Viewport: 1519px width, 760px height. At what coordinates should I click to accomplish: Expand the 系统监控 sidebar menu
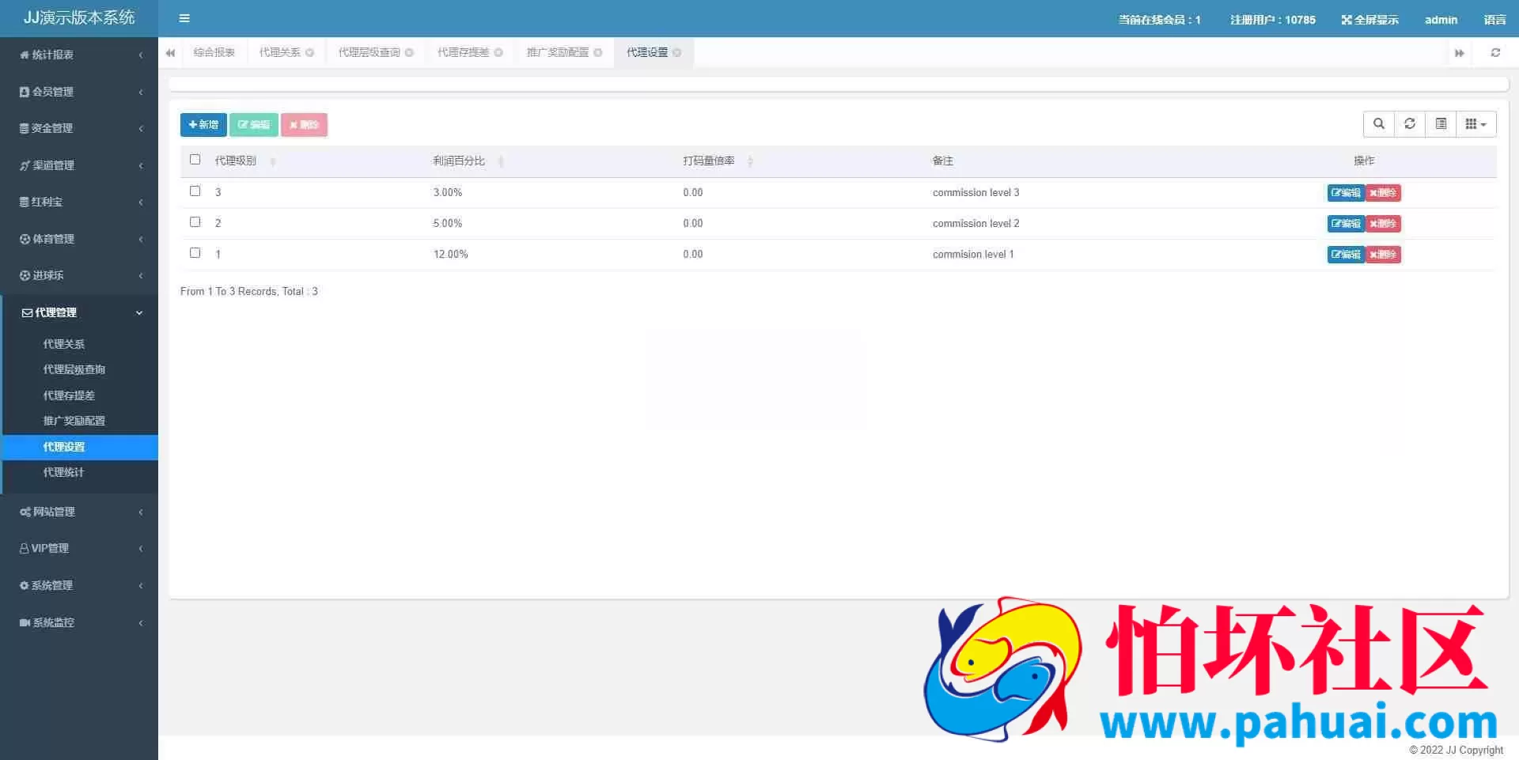79,622
